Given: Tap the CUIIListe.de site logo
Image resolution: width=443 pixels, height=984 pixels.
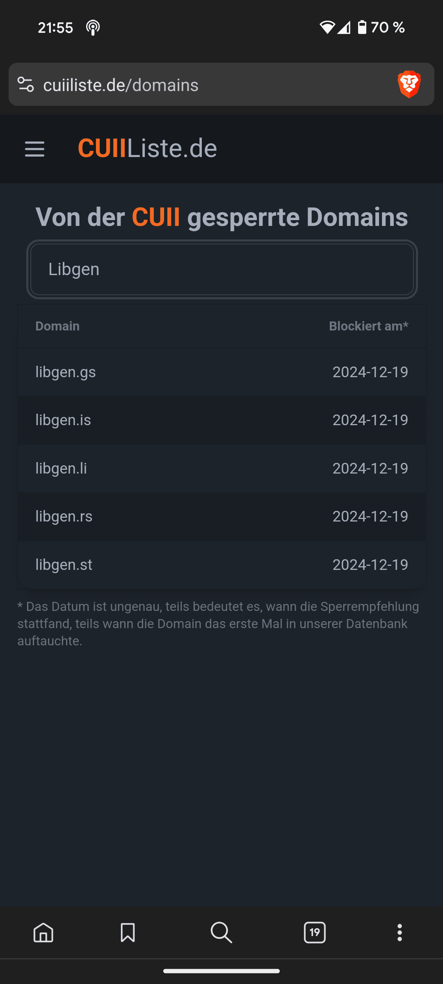Looking at the screenshot, I should [147, 148].
